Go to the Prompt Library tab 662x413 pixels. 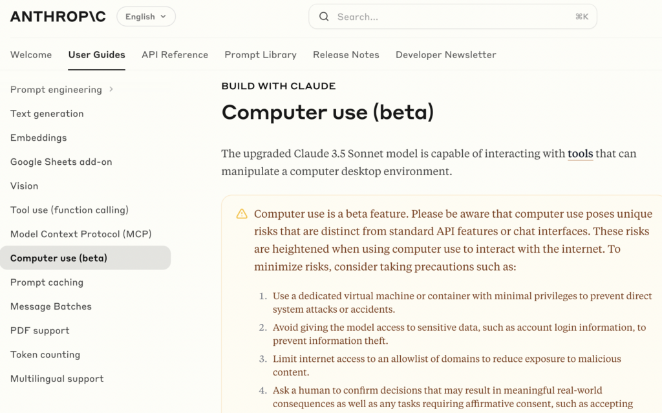[x=261, y=55]
